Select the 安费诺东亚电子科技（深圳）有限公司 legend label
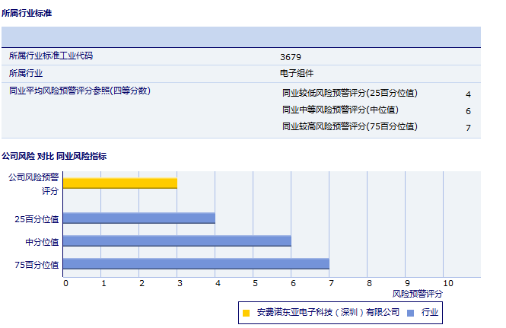Image resolution: width=506 pixels, height=328 pixels. tap(328, 312)
